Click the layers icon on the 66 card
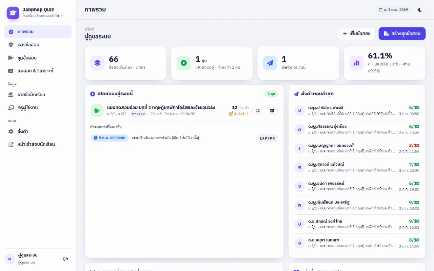This screenshot has width=434, height=271. 98,63
